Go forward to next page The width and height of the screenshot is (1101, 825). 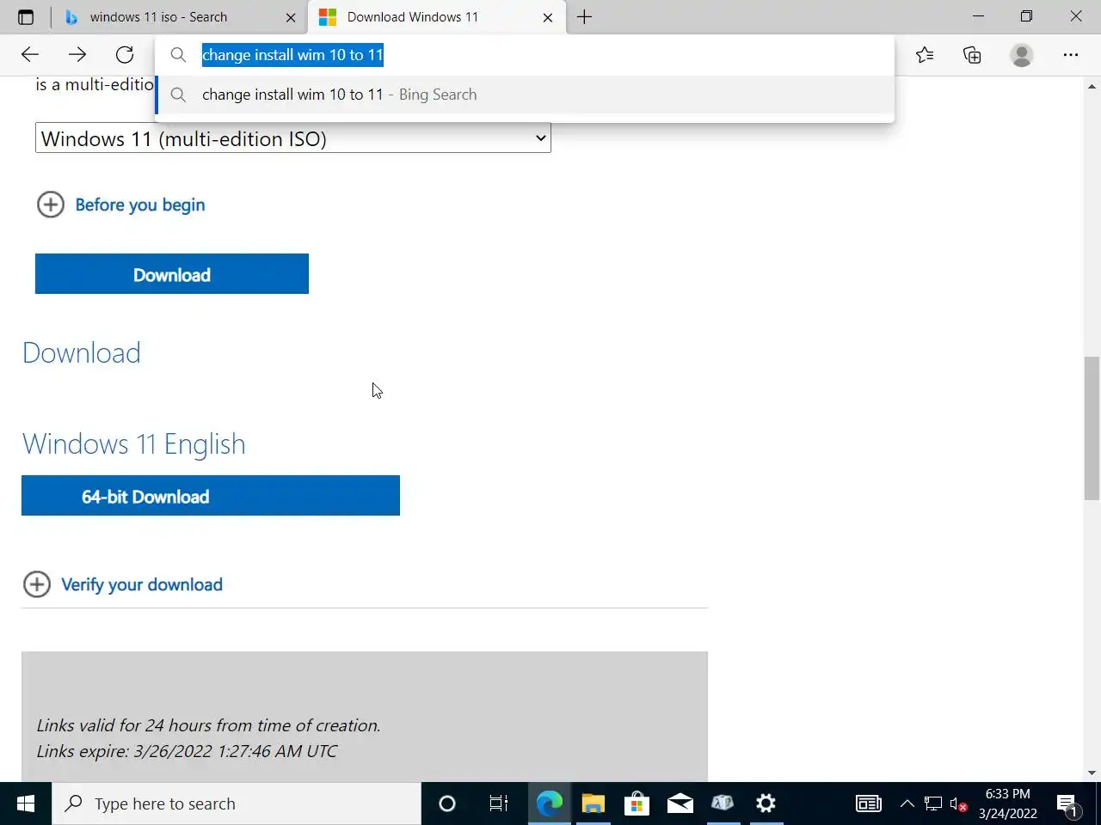pos(77,55)
